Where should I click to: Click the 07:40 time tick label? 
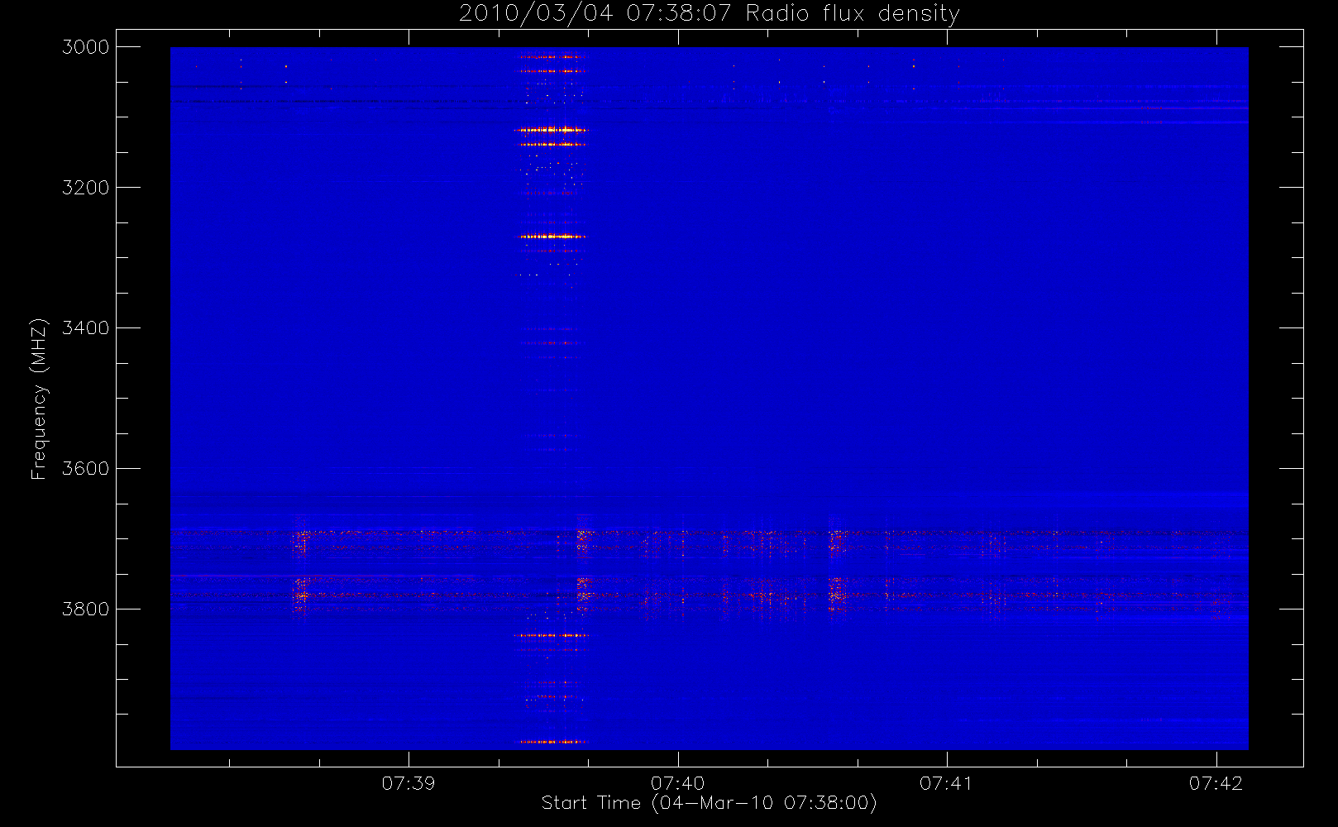tap(678, 783)
